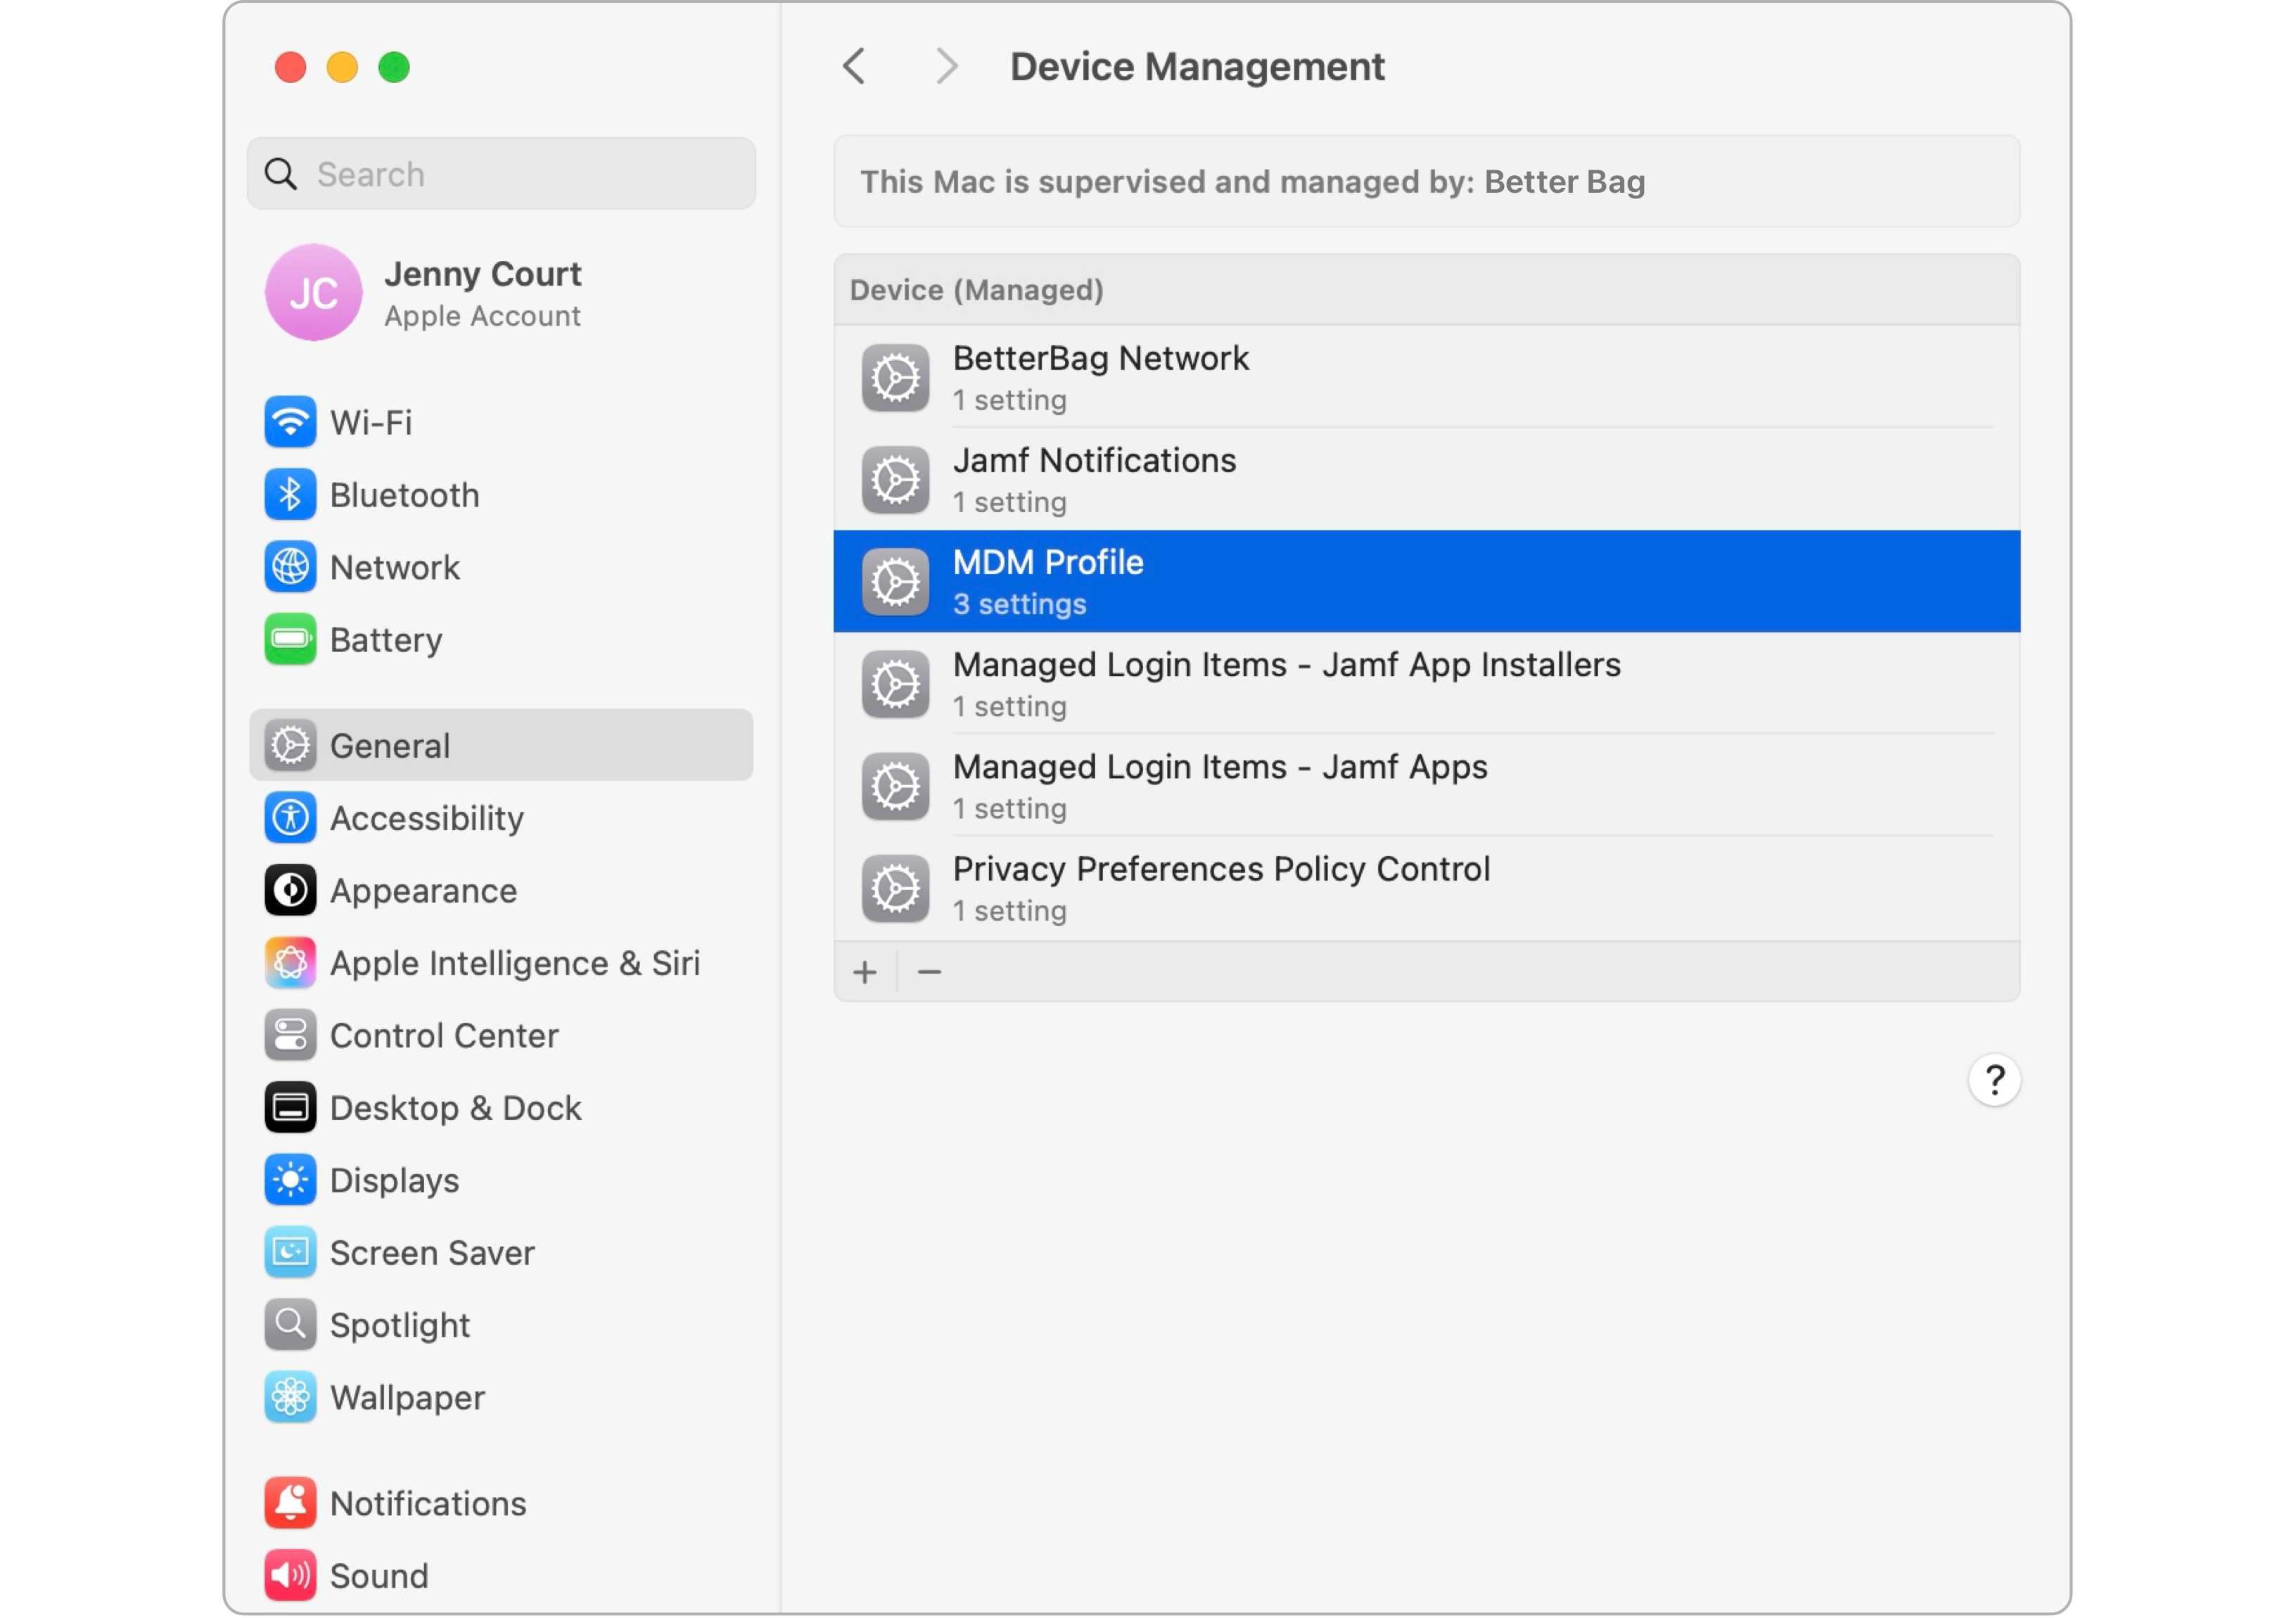The image size is (2296, 1618).
Task: Click the Apple Intelligence & Siri label
Action: pyautogui.click(x=515, y=963)
